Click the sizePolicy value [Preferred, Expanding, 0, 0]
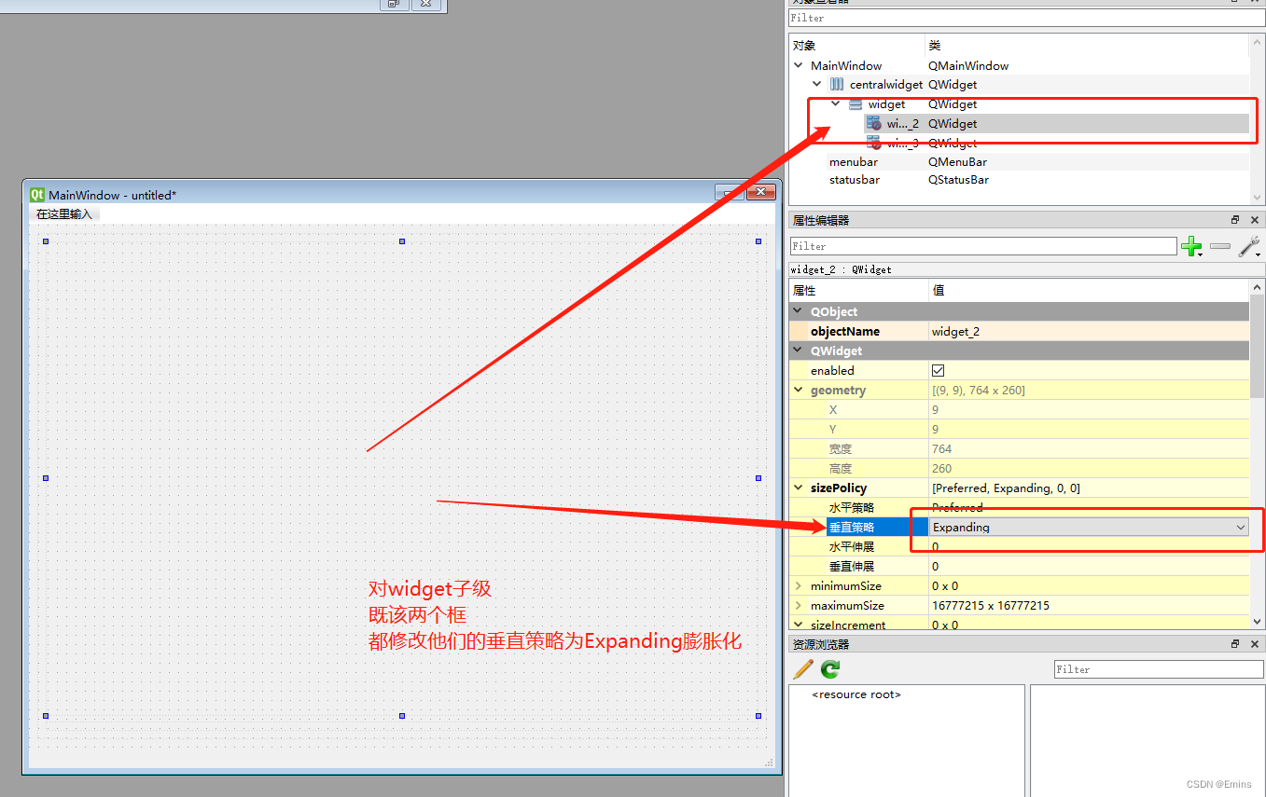This screenshot has width=1266, height=797. click(1006, 488)
